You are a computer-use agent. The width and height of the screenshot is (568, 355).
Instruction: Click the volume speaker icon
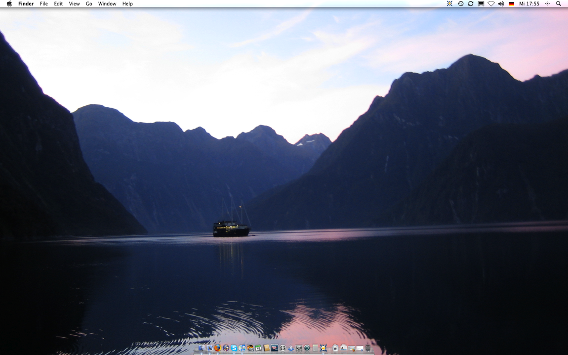(x=501, y=4)
